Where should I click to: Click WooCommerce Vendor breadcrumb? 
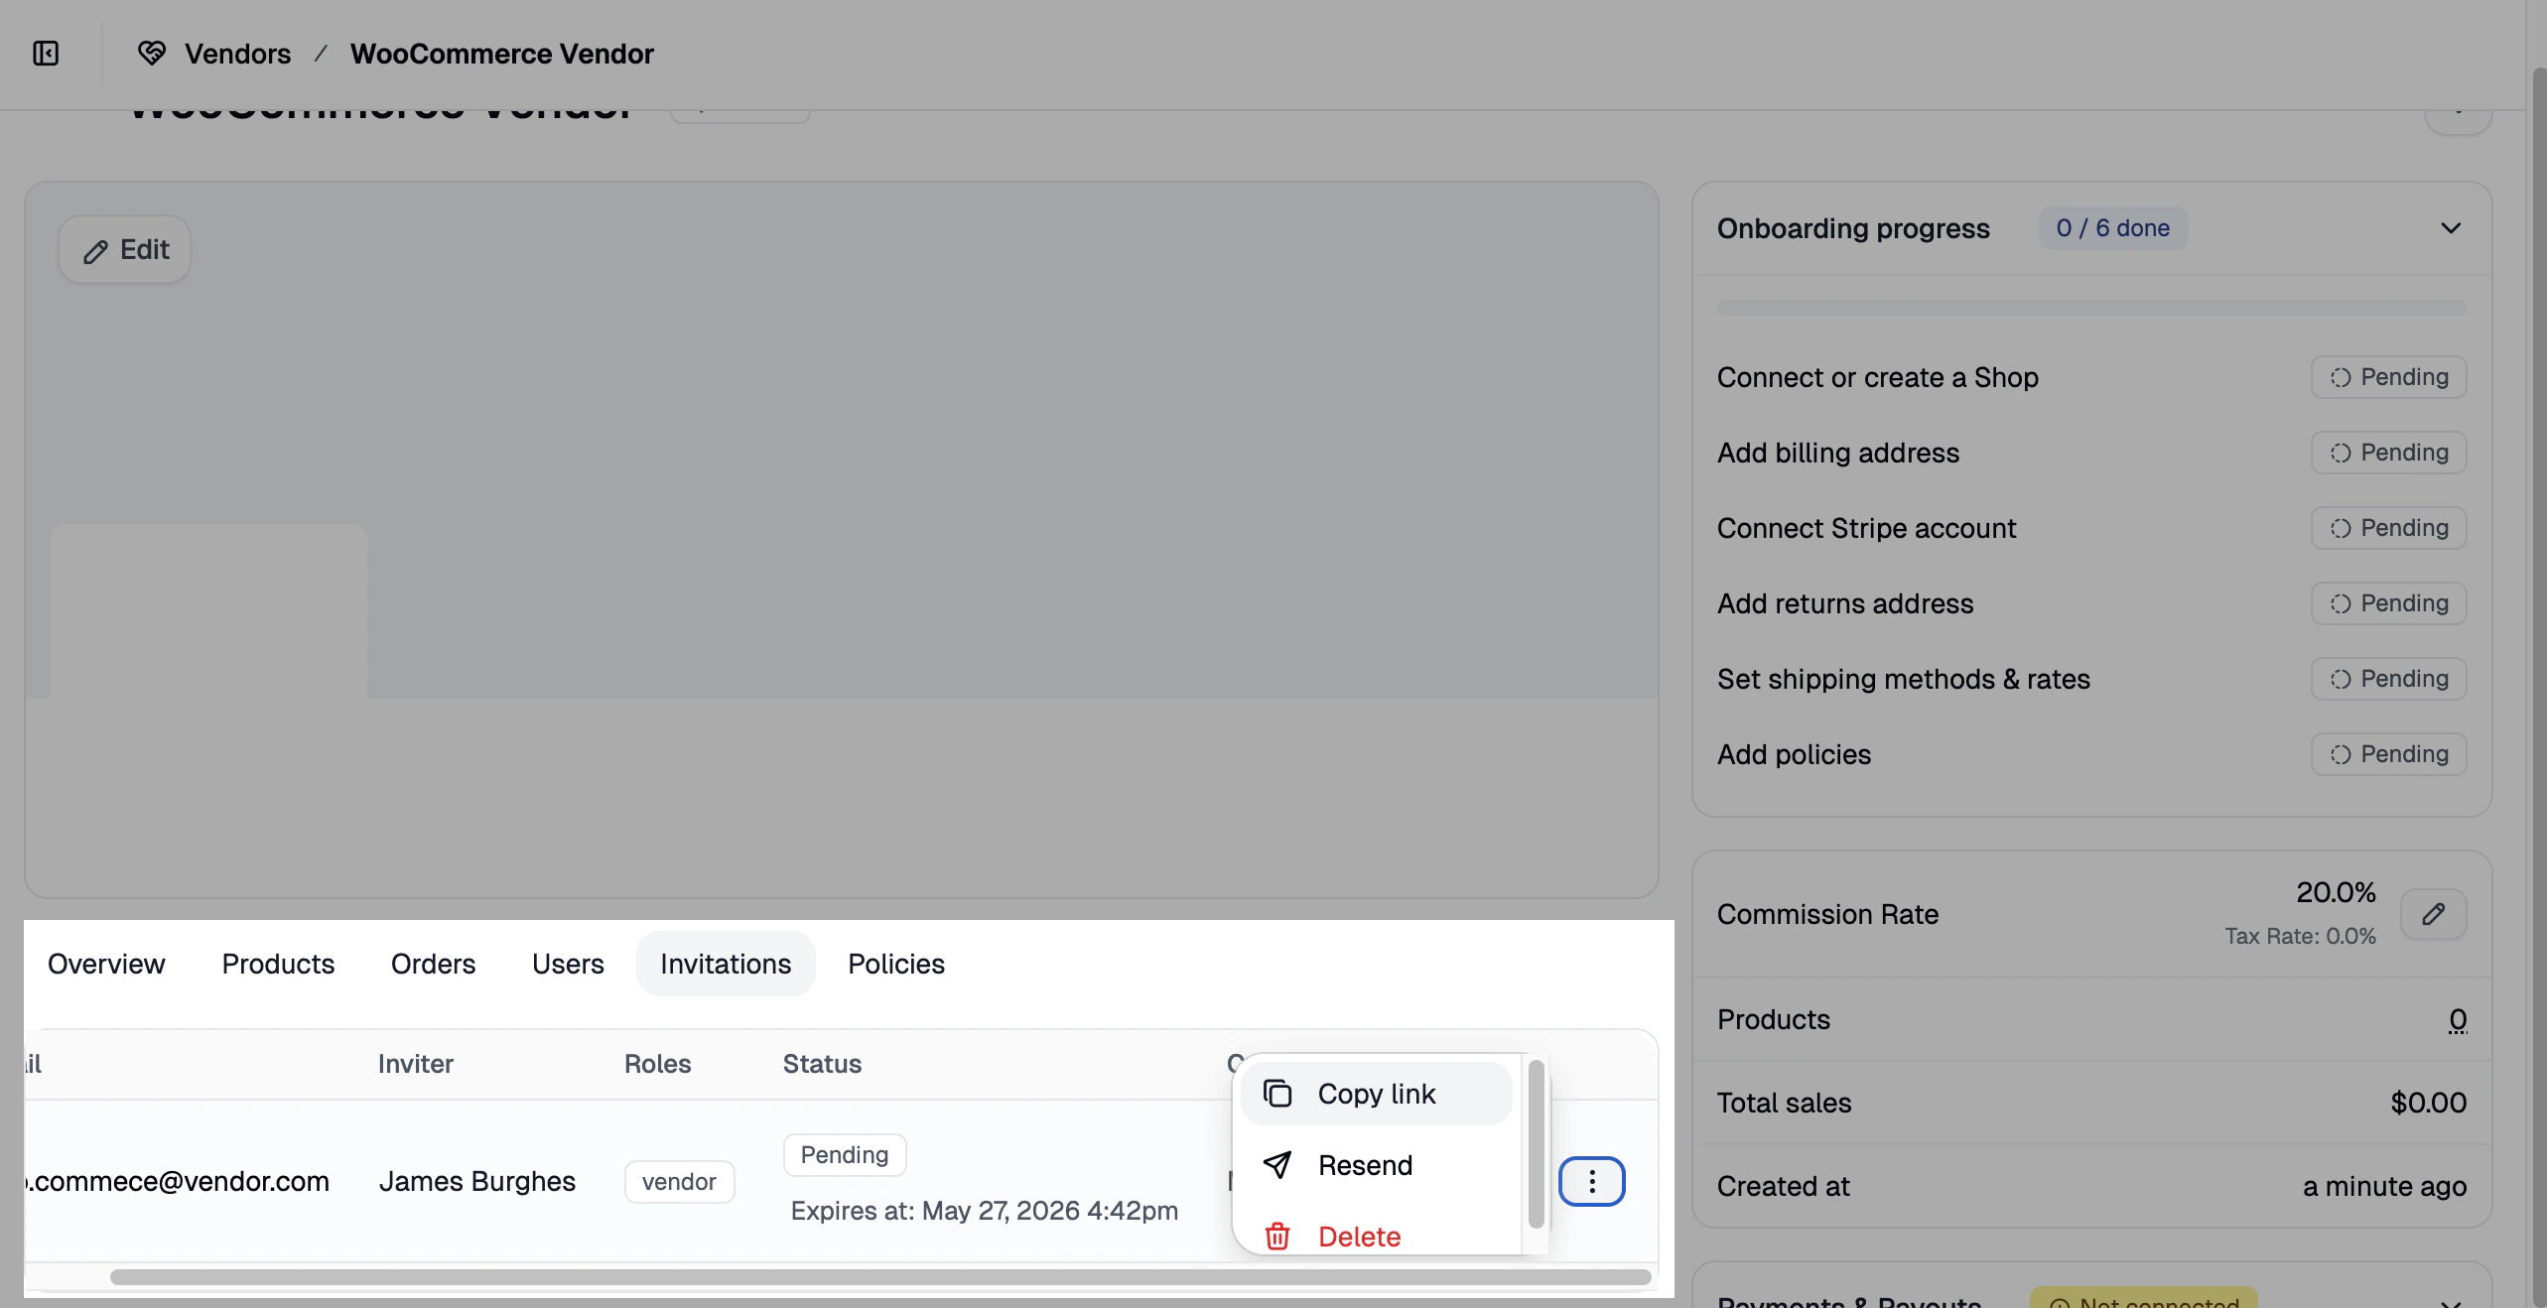pos(501,54)
